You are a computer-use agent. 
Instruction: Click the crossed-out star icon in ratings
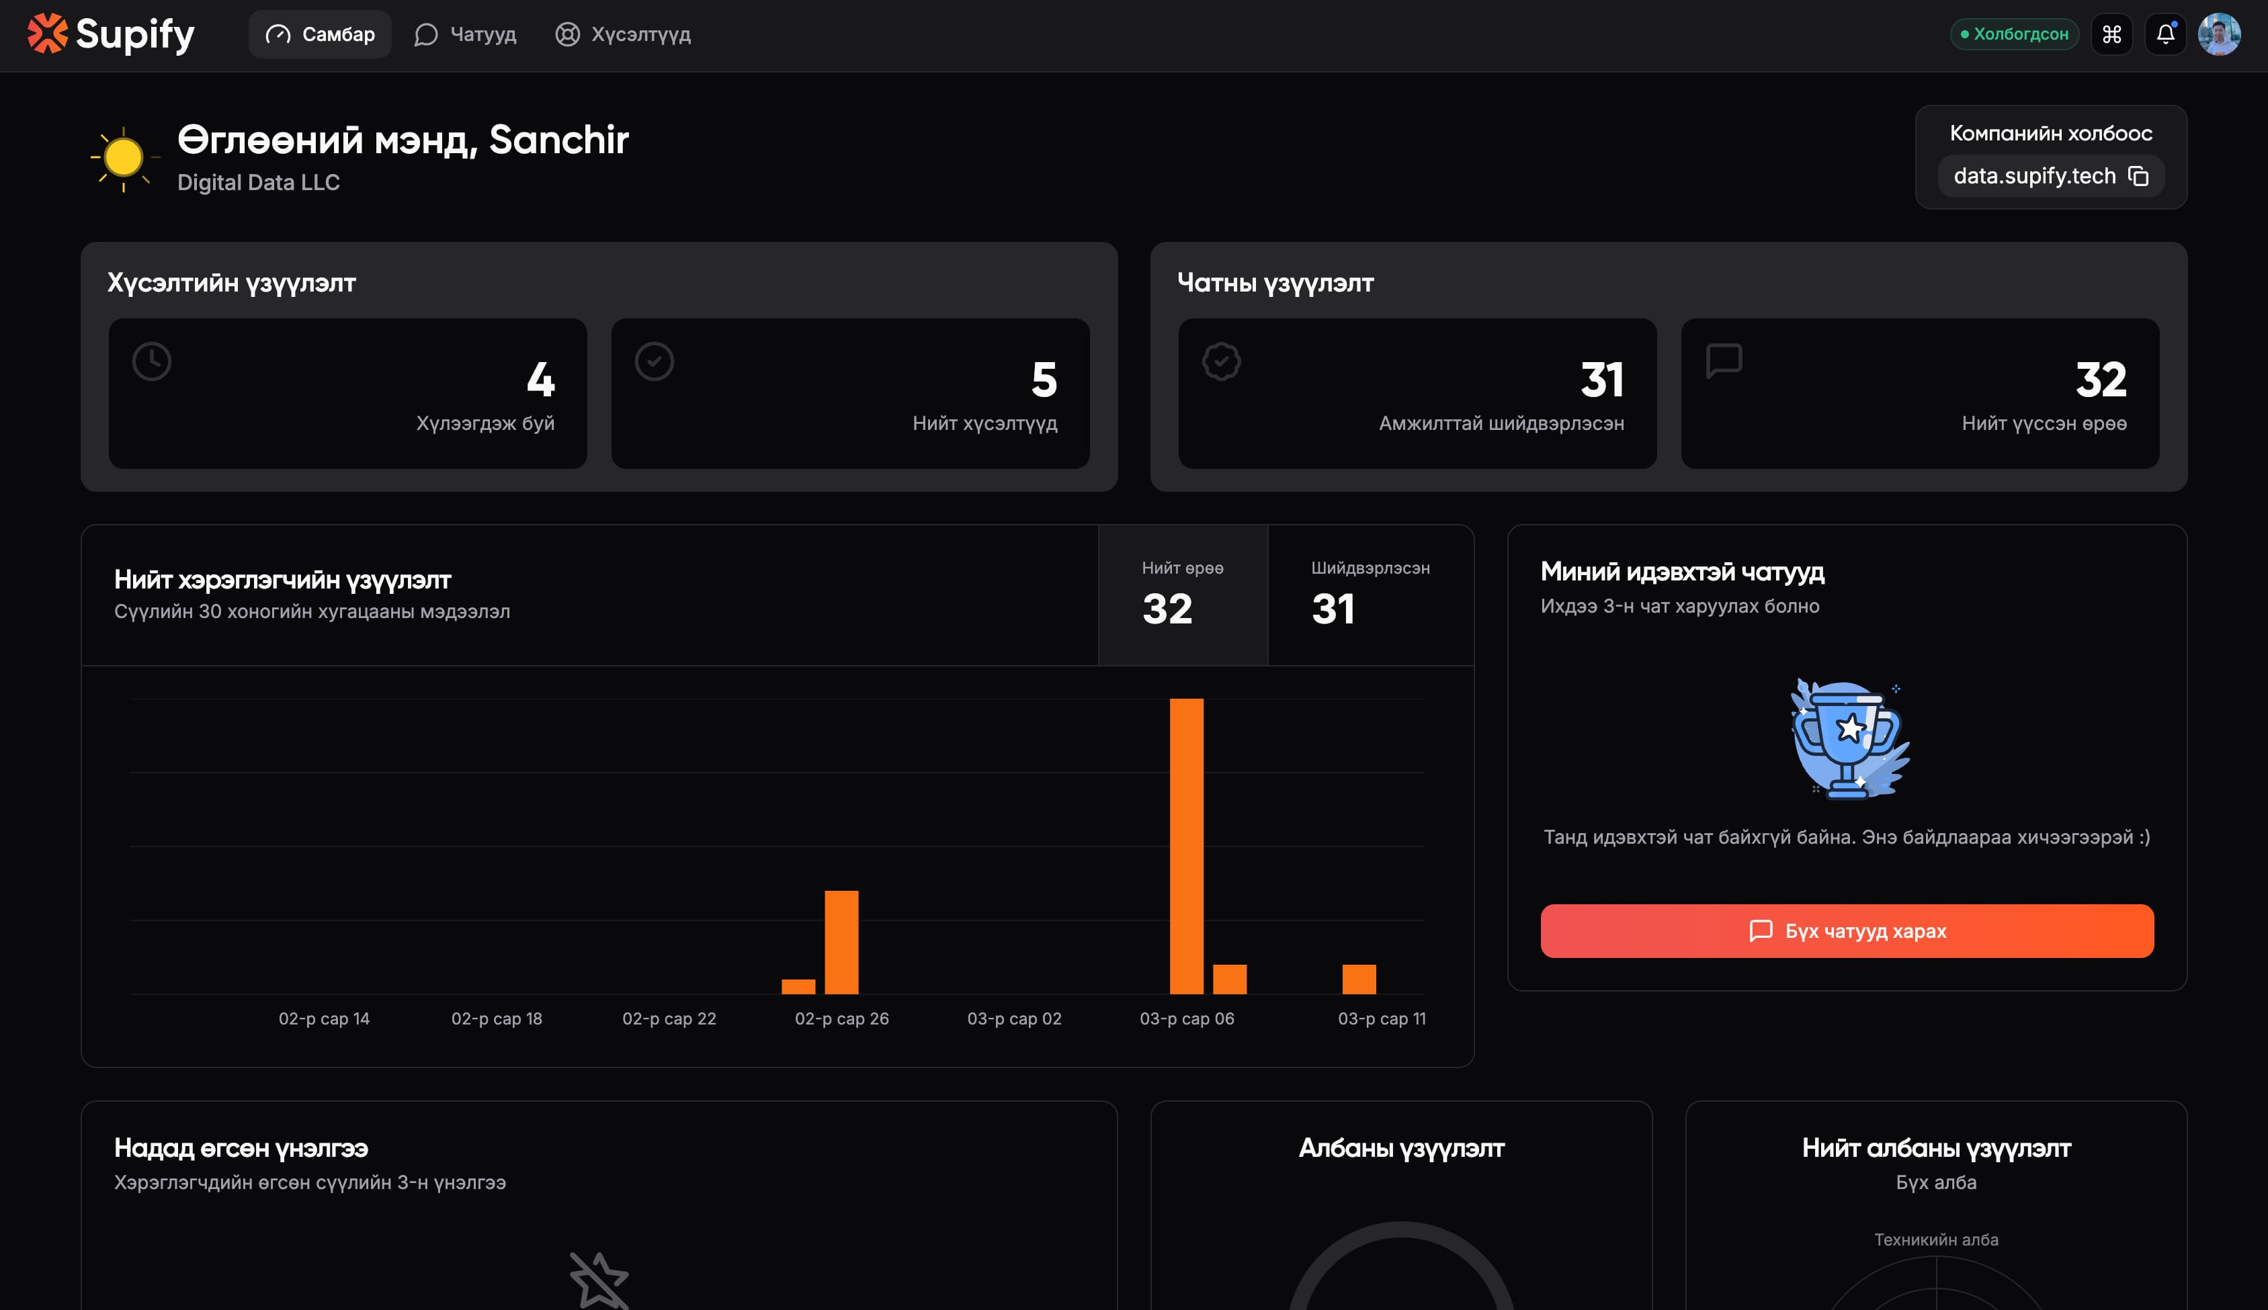point(599,1279)
